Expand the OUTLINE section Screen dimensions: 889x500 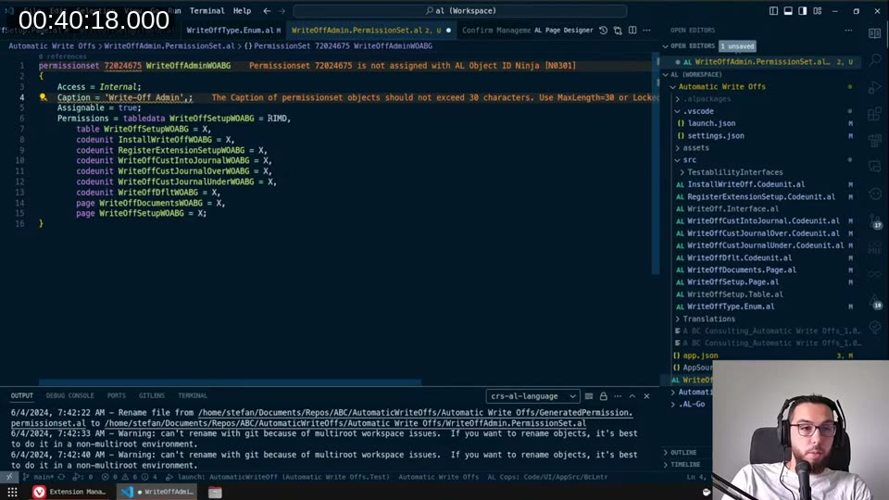[x=683, y=453]
